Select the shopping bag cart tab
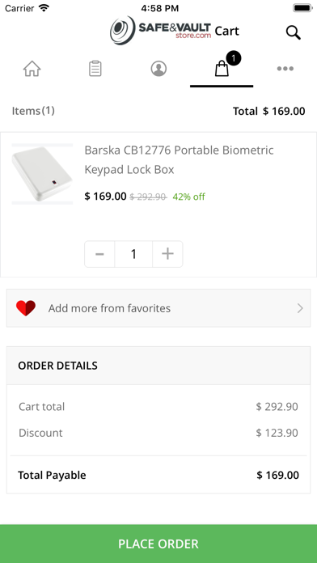Viewport: 317px width, 563px height. [222, 69]
